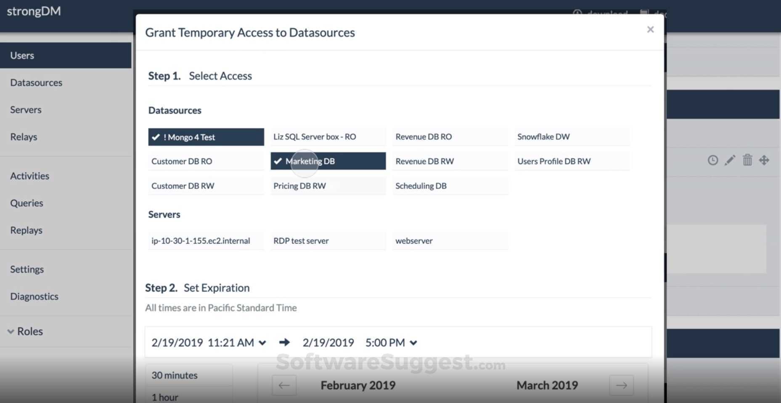Screen dimensions: 781x403
Task: Switch to the Datasources sidebar section
Action: 36,82
